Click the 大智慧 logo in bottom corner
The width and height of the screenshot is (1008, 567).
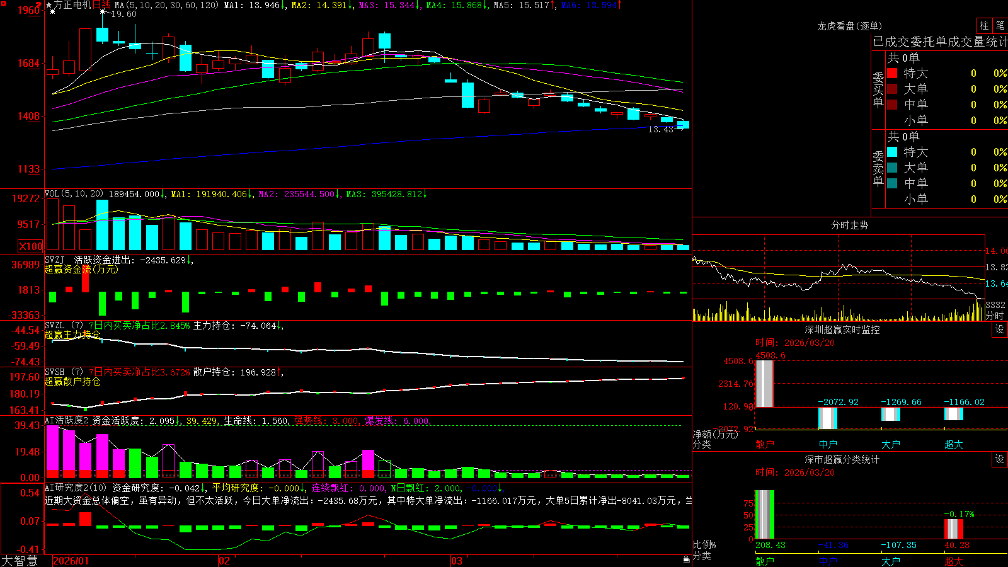click(20, 560)
